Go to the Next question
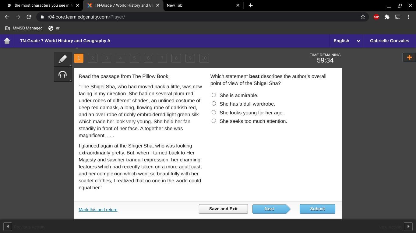 [271, 209]
